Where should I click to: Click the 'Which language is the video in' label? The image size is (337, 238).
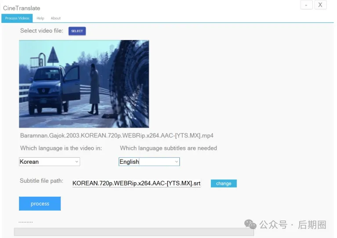point(61,148)
